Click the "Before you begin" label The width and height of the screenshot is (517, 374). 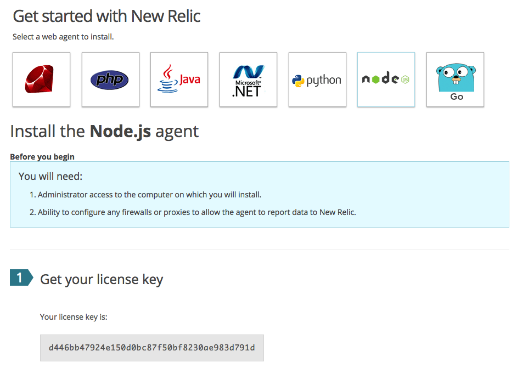click(42, 157)
